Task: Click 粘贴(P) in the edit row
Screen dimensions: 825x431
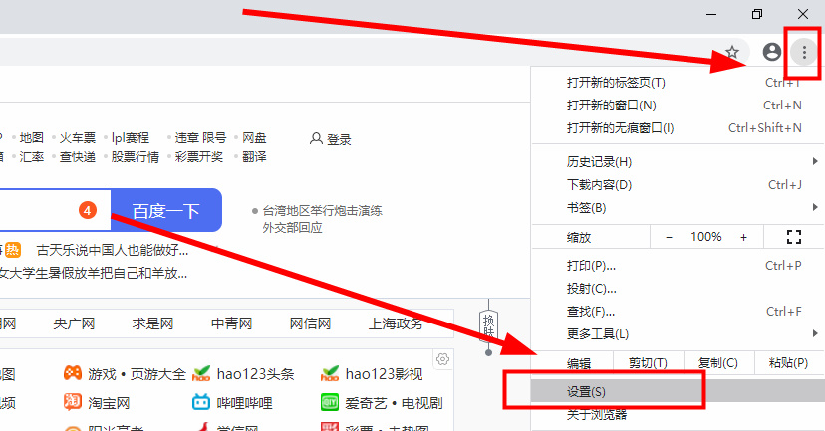Action: pyautogui.click(x=788, y=363)
